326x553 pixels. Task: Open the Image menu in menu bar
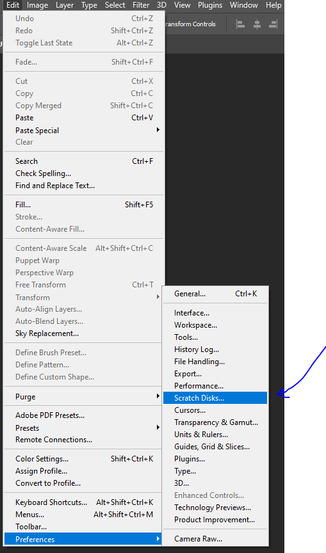pos(37,5)
